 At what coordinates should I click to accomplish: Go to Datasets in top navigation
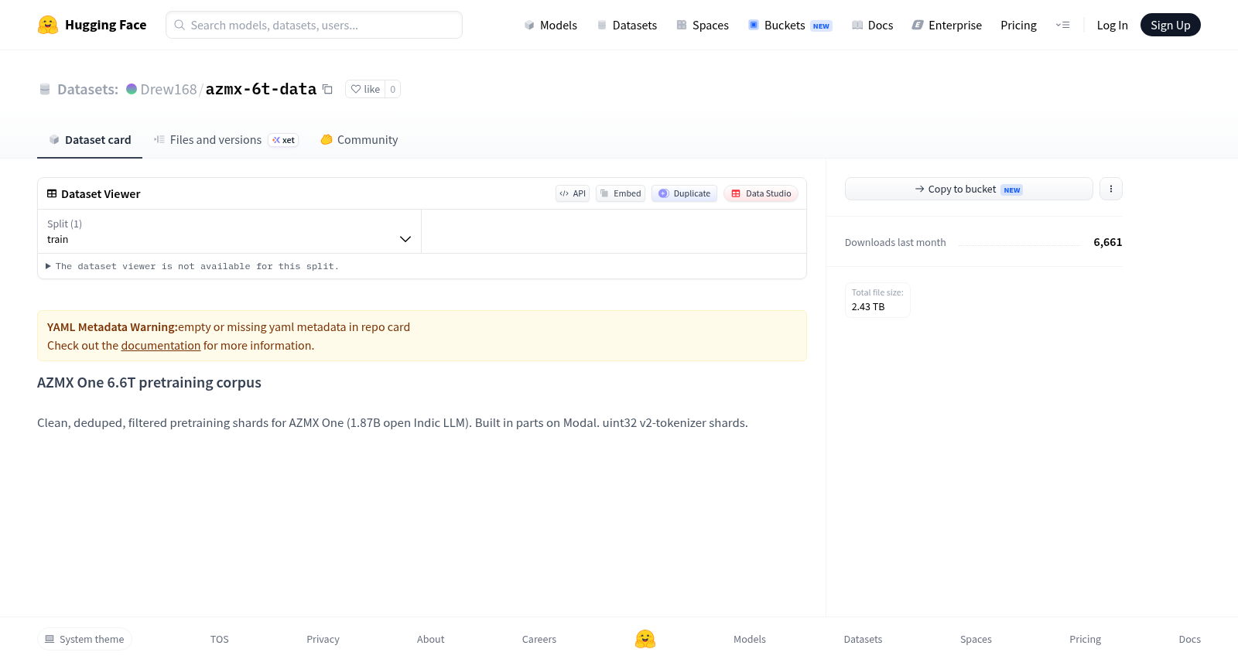point(627,25)
